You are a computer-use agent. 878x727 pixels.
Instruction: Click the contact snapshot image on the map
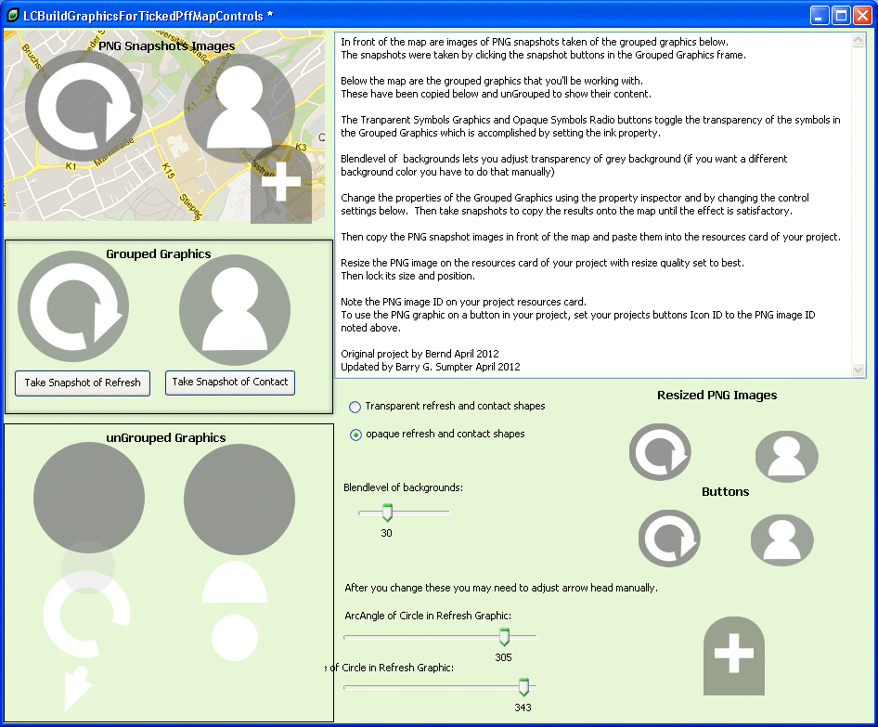[239, 109]
